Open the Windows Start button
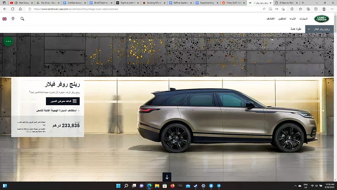This screenshot has height=190, width=337. [118, 186]
